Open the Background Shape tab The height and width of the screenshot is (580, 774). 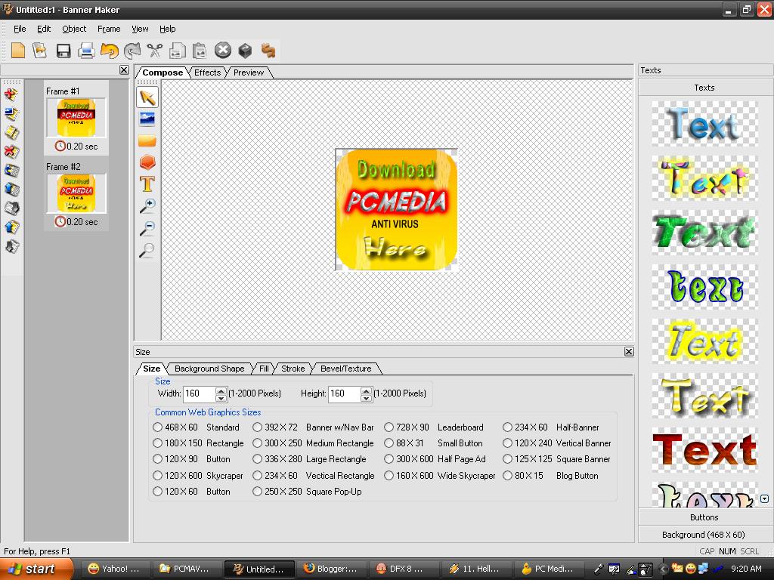209,369
